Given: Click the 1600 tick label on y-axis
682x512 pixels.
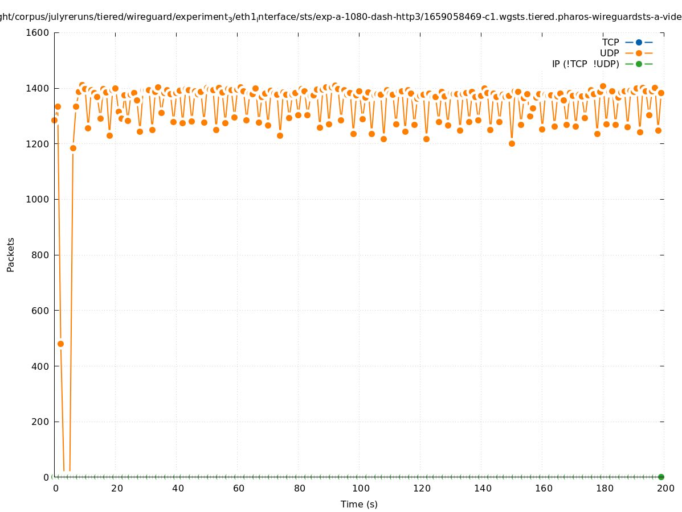Looking at the screenshot, I should pyautogui.click(x=38, y=32).
